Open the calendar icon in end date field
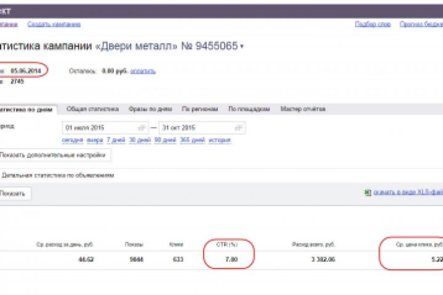The image size is (443, 295). pyautogui.click(x=239, y=128)
